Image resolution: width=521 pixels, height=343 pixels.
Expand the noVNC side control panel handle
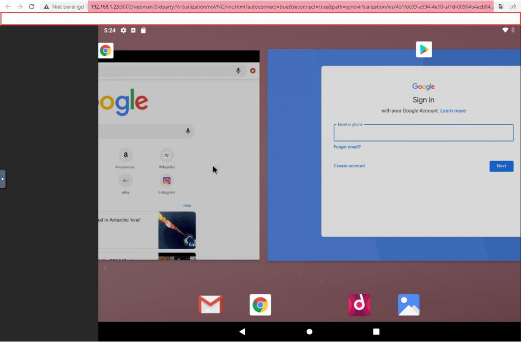[x=3, y=179]
